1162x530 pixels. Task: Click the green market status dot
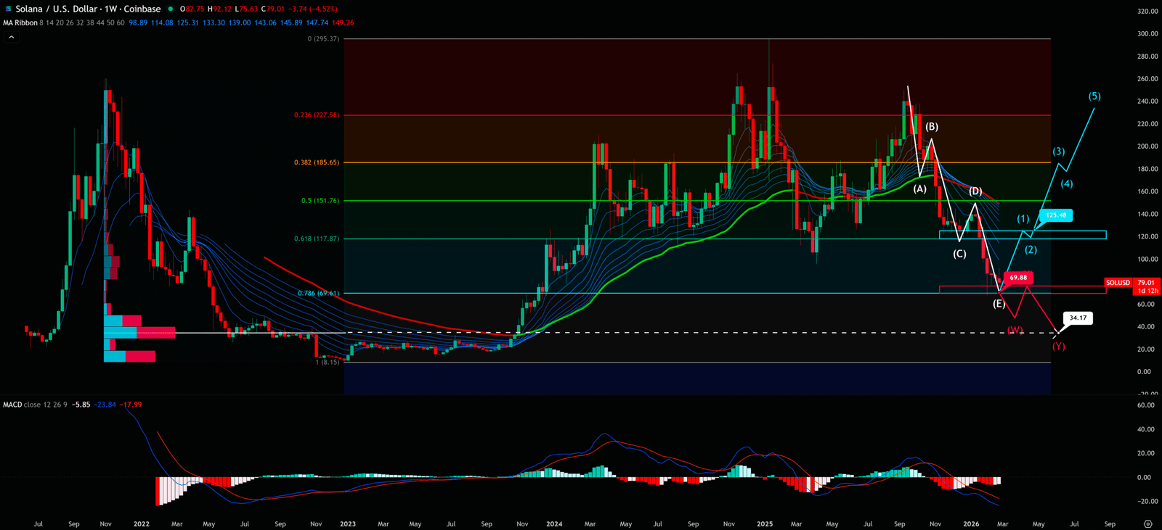pos(171,9)
